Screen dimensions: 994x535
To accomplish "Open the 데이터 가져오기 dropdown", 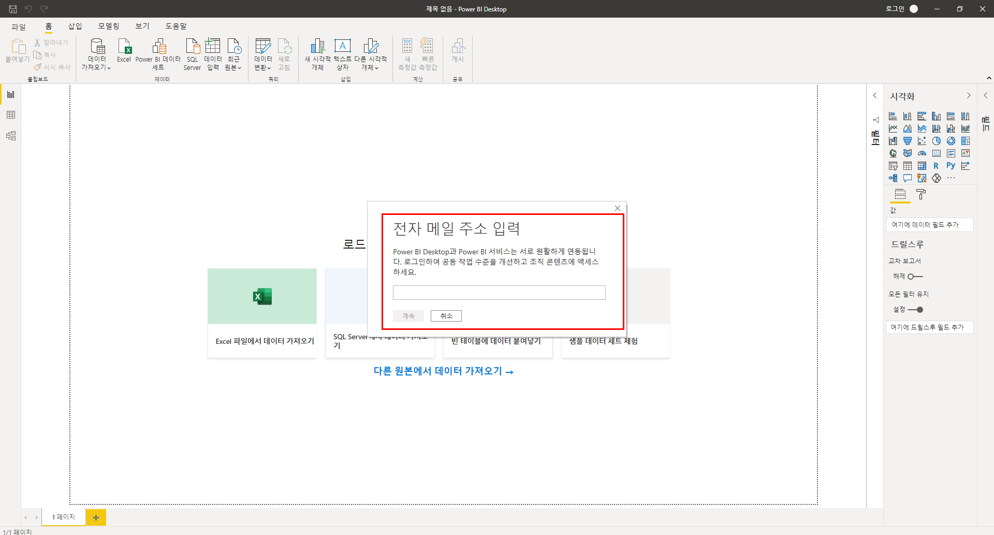I will [96, 54].
